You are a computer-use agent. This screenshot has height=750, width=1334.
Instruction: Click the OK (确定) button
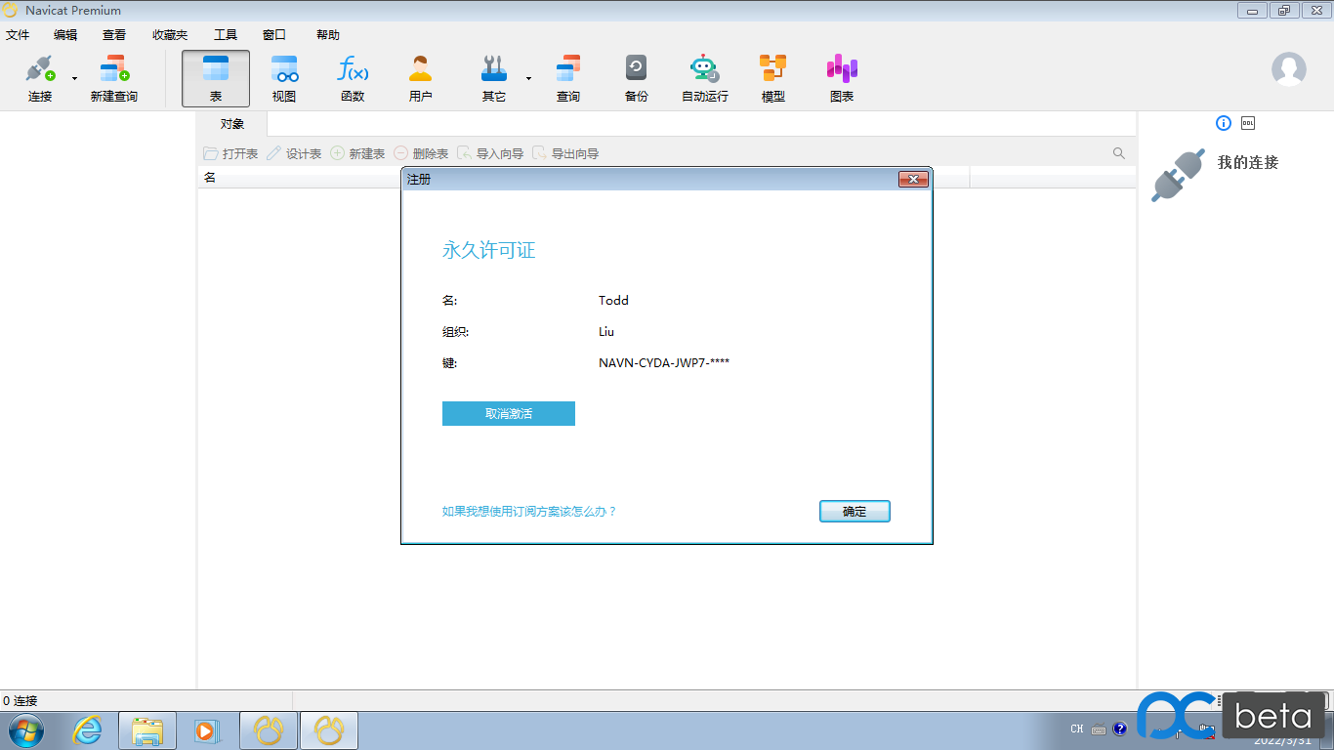[x=855, y=512]
